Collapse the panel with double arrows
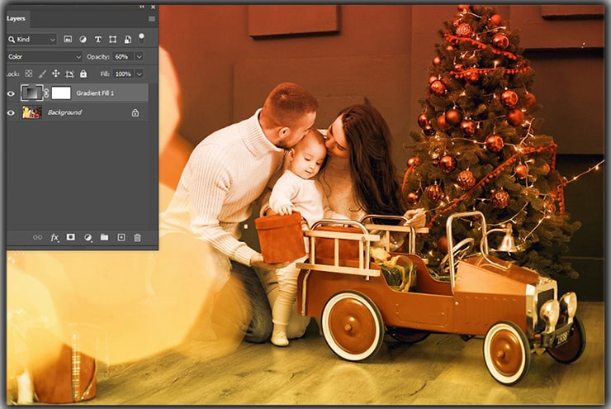The image size is (611, 409). click(142, 7)
